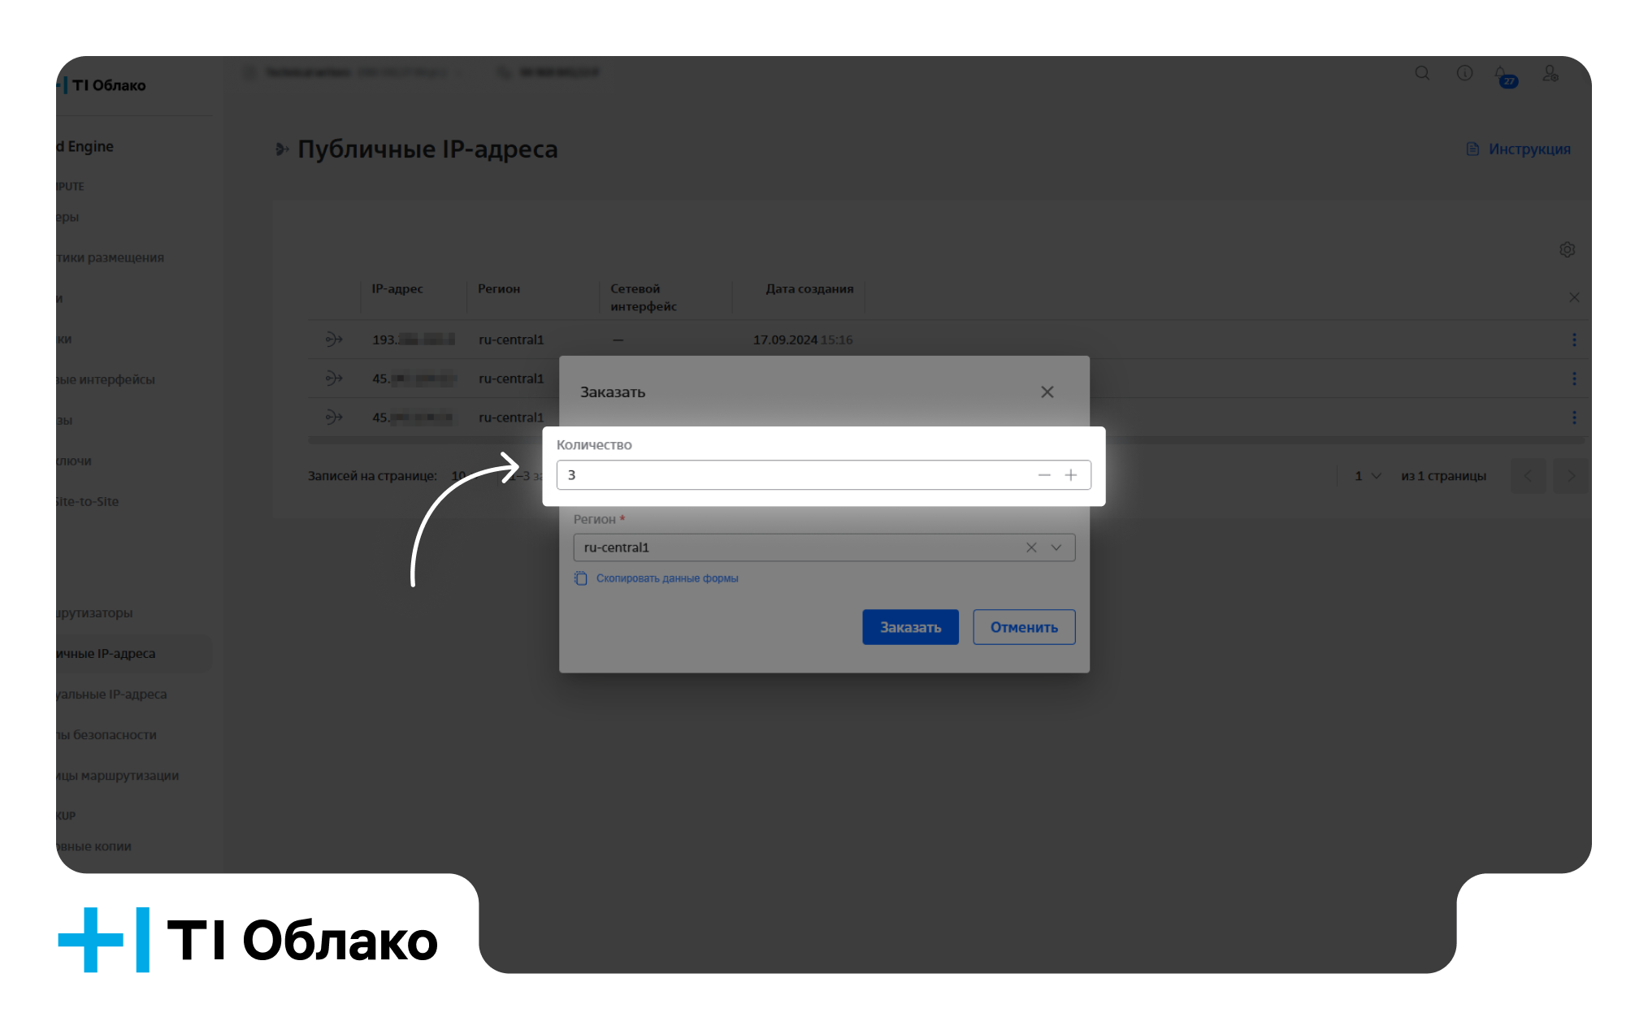Screen dimensions: 1648x1030
Task: Click the settings gear icon on the table
Action: (x=1568, y=250)
